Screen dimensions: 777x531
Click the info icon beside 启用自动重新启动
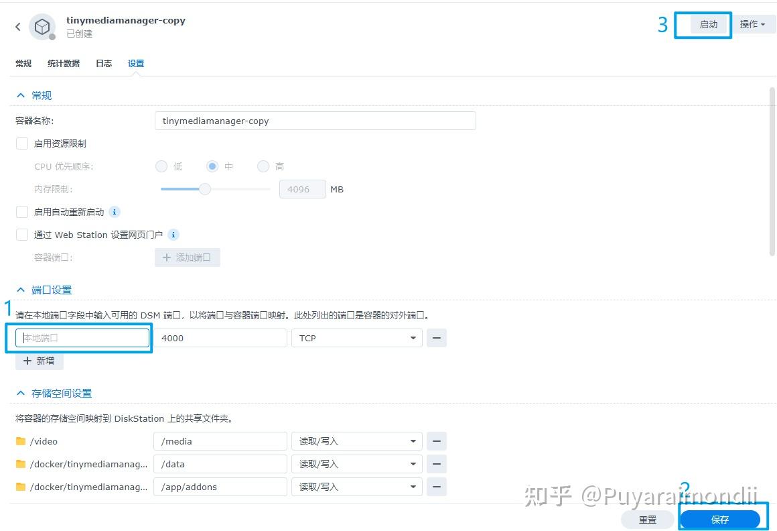click(x=114, y=212)
